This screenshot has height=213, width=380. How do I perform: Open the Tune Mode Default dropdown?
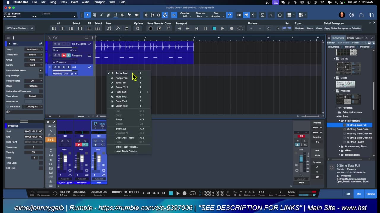34,96
